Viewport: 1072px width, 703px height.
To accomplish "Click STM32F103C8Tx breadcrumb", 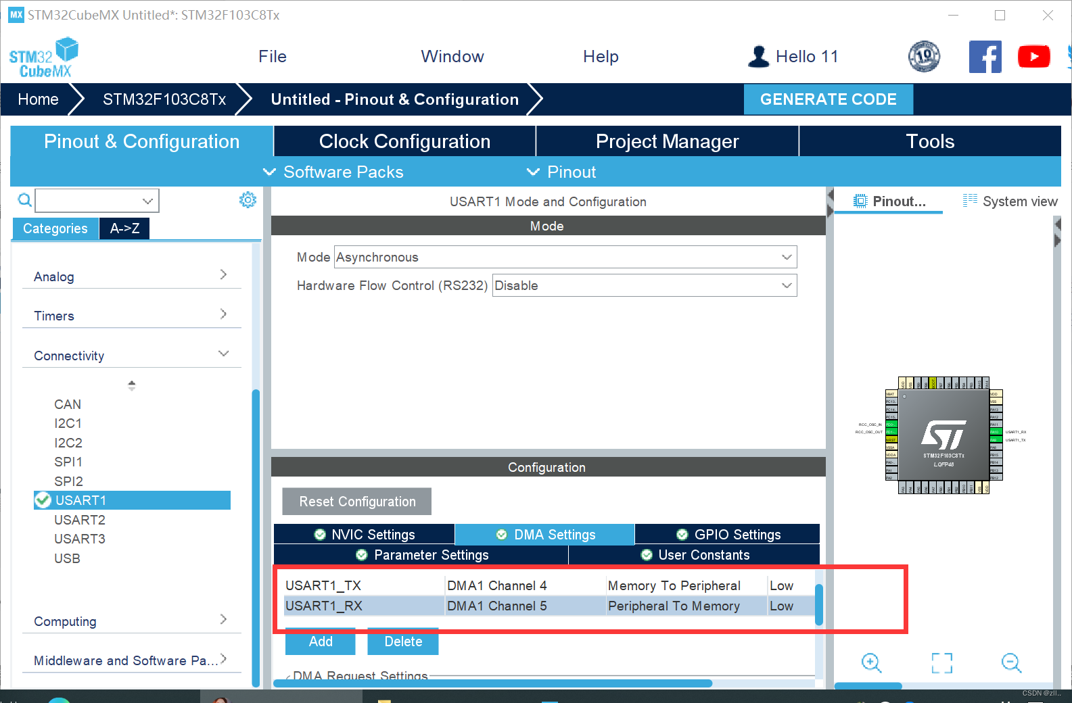I will point(164,99).
